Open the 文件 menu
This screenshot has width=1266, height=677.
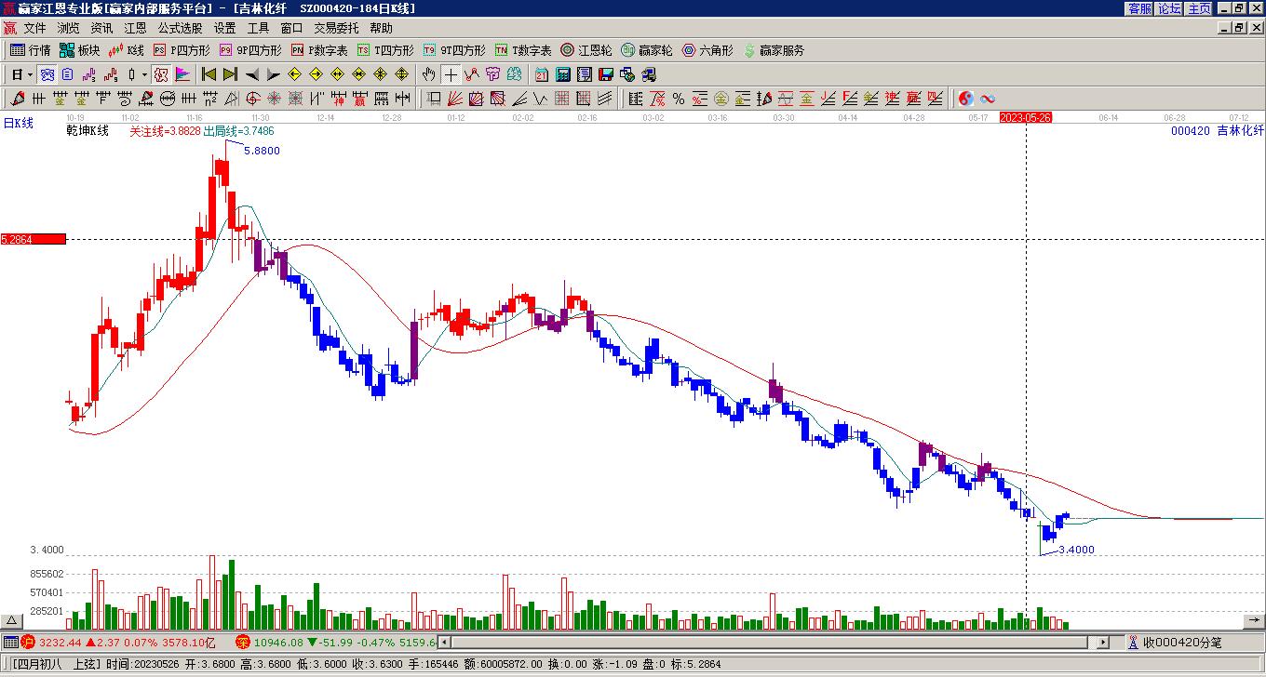pyautogui.click(x=34, y=29)
